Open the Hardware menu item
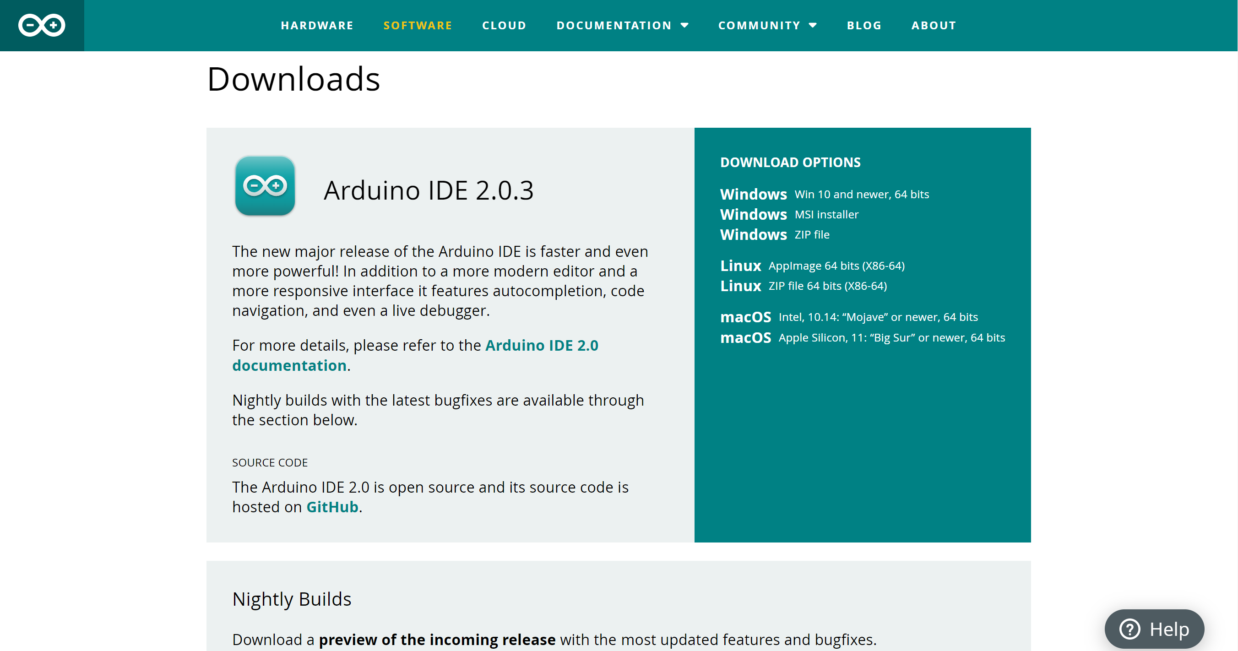This screenshot has height=651, width=1238. click(317, 26)
